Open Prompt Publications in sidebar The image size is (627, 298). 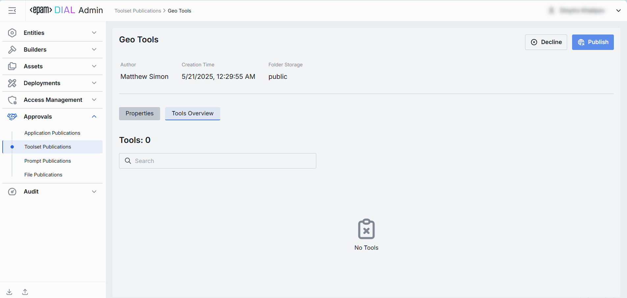(48, 161)
